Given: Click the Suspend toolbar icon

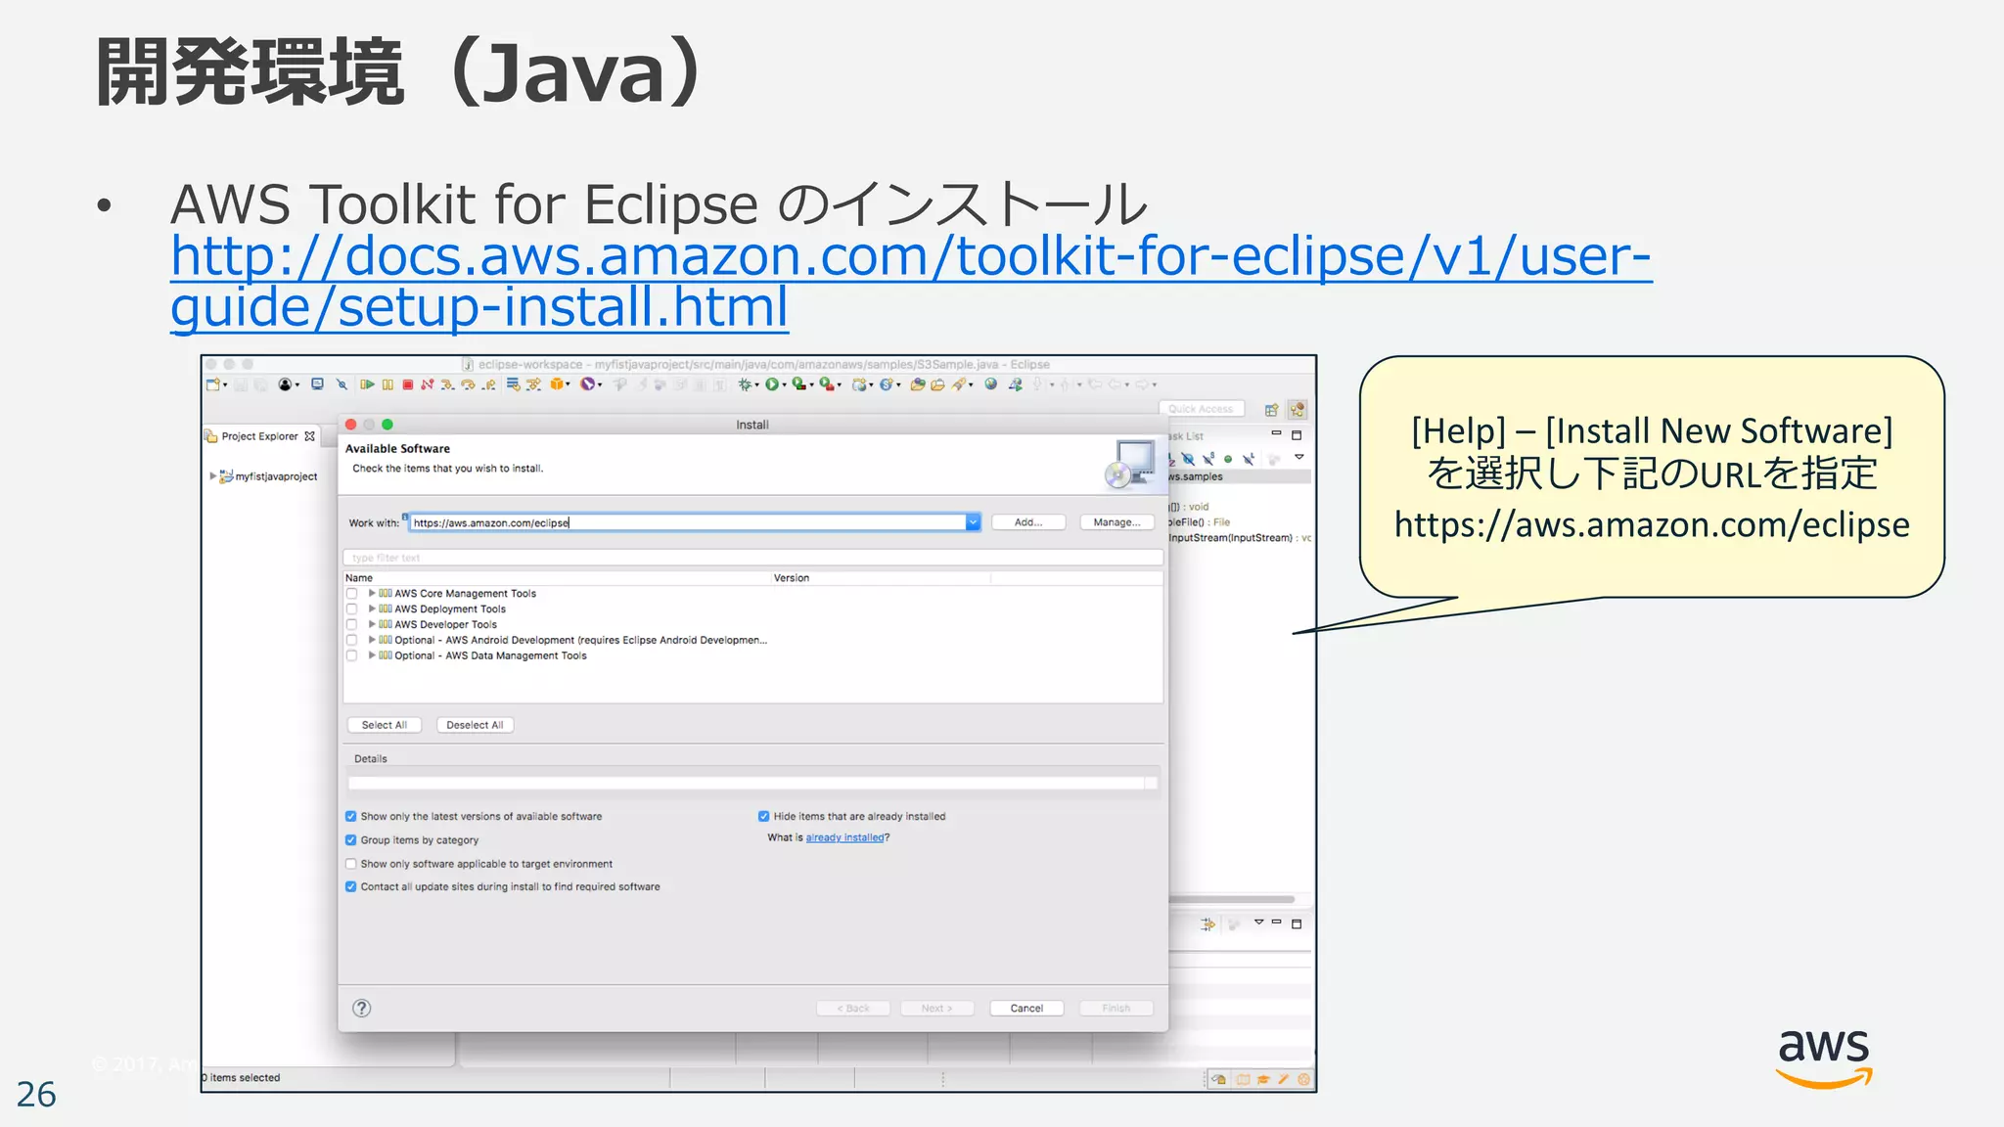Looking at the screenshot, I should [x=387, y=385].
